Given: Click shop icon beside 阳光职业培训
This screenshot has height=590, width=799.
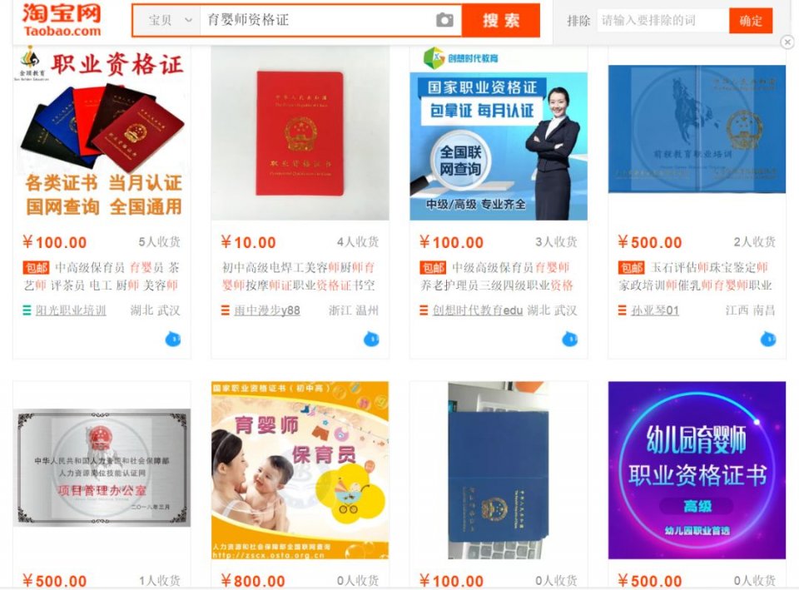Looking at the screenshot, I should [x=27, y=310].
